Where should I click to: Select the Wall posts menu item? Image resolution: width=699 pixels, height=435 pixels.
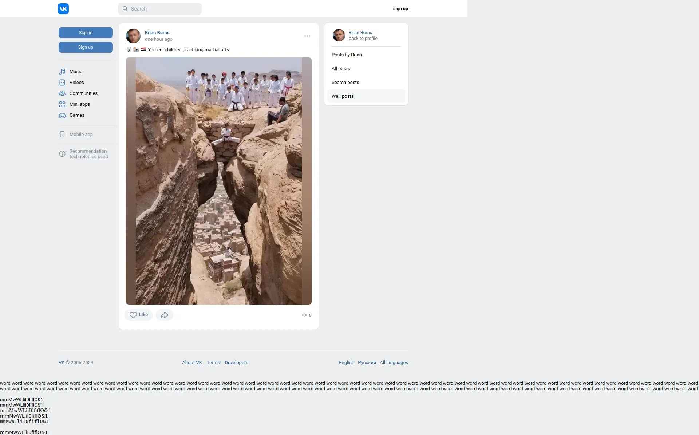[x=343, y=96]
